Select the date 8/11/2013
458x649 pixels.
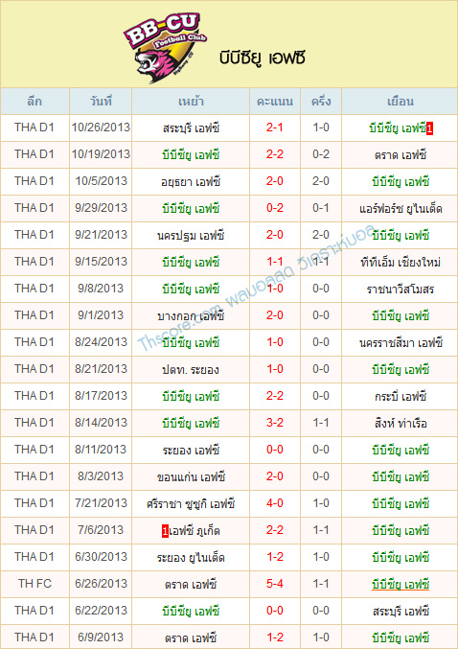101,450
